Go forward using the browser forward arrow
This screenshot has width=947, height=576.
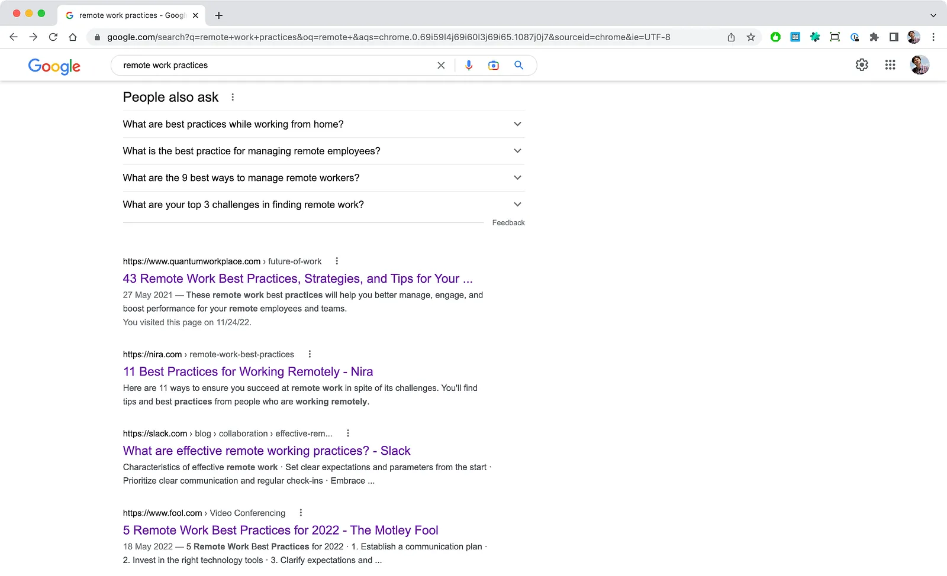tap(33, 37)
